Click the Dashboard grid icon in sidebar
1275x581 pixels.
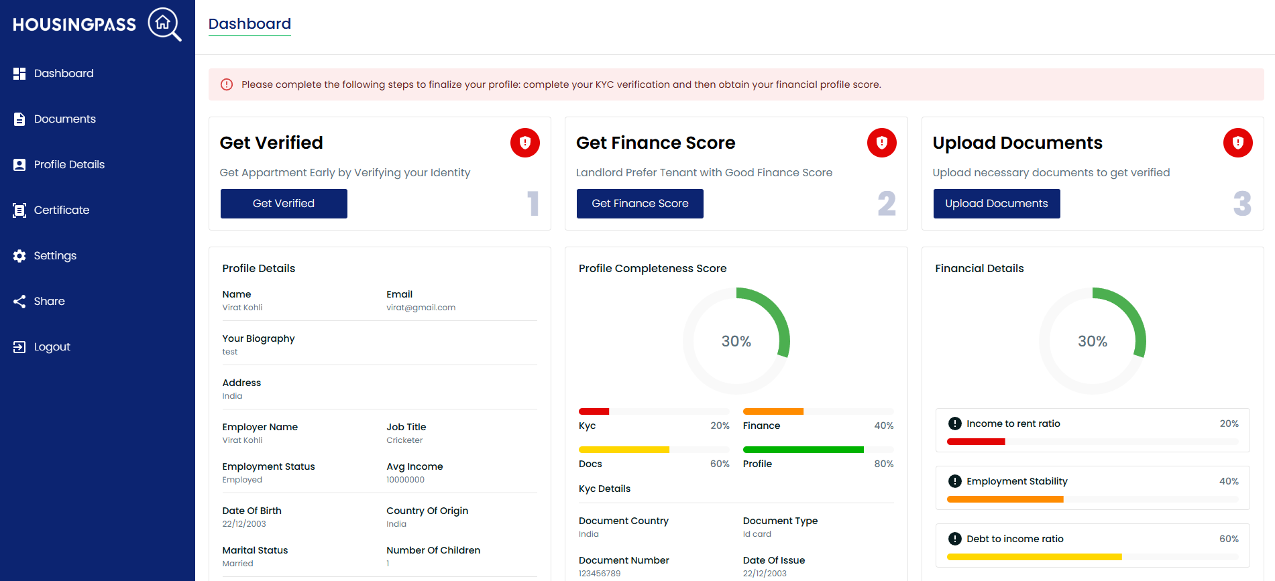[x=19, y=74]
